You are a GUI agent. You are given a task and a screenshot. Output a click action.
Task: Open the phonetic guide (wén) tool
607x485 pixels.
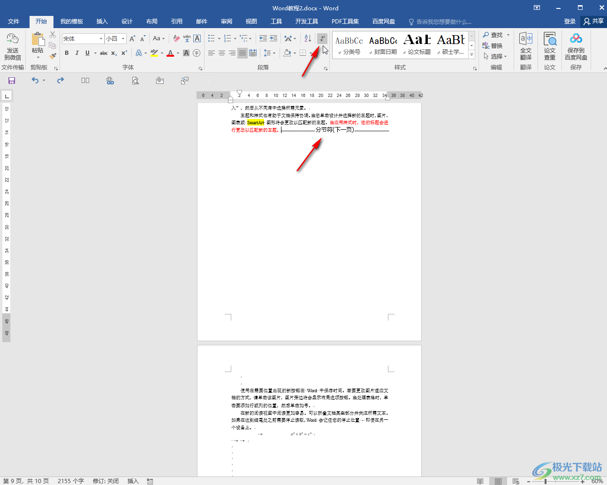click(187, 38)
